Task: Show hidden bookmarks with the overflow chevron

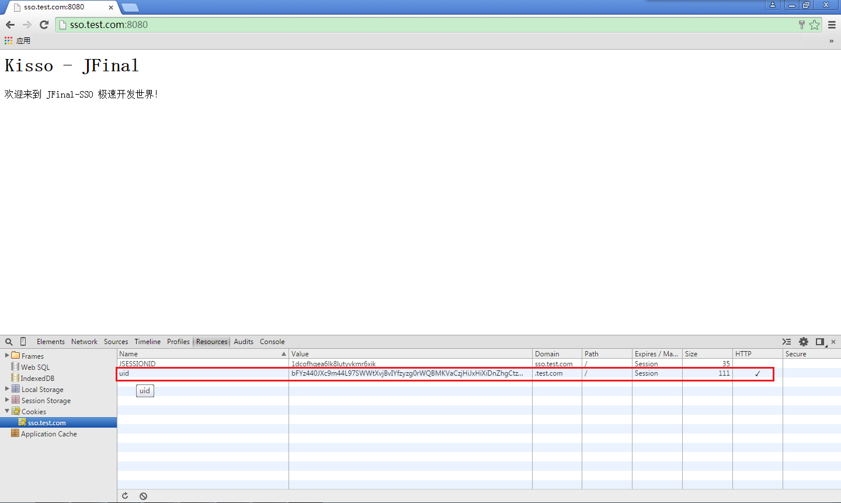Action: point(831,41)
